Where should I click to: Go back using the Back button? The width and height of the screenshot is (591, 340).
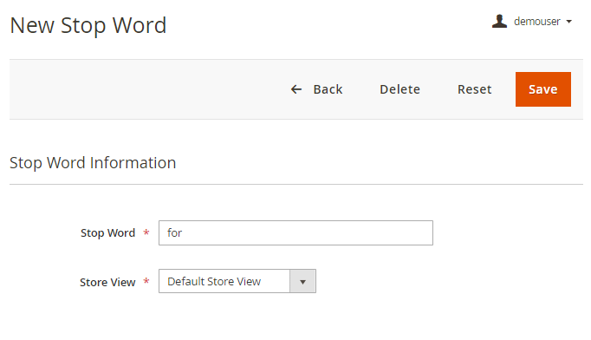pyautogui.click(x=316, y=89)
